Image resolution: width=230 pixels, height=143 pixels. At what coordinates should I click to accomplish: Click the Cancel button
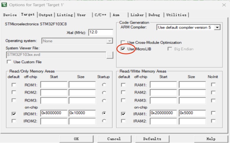[x=114, y=139]
